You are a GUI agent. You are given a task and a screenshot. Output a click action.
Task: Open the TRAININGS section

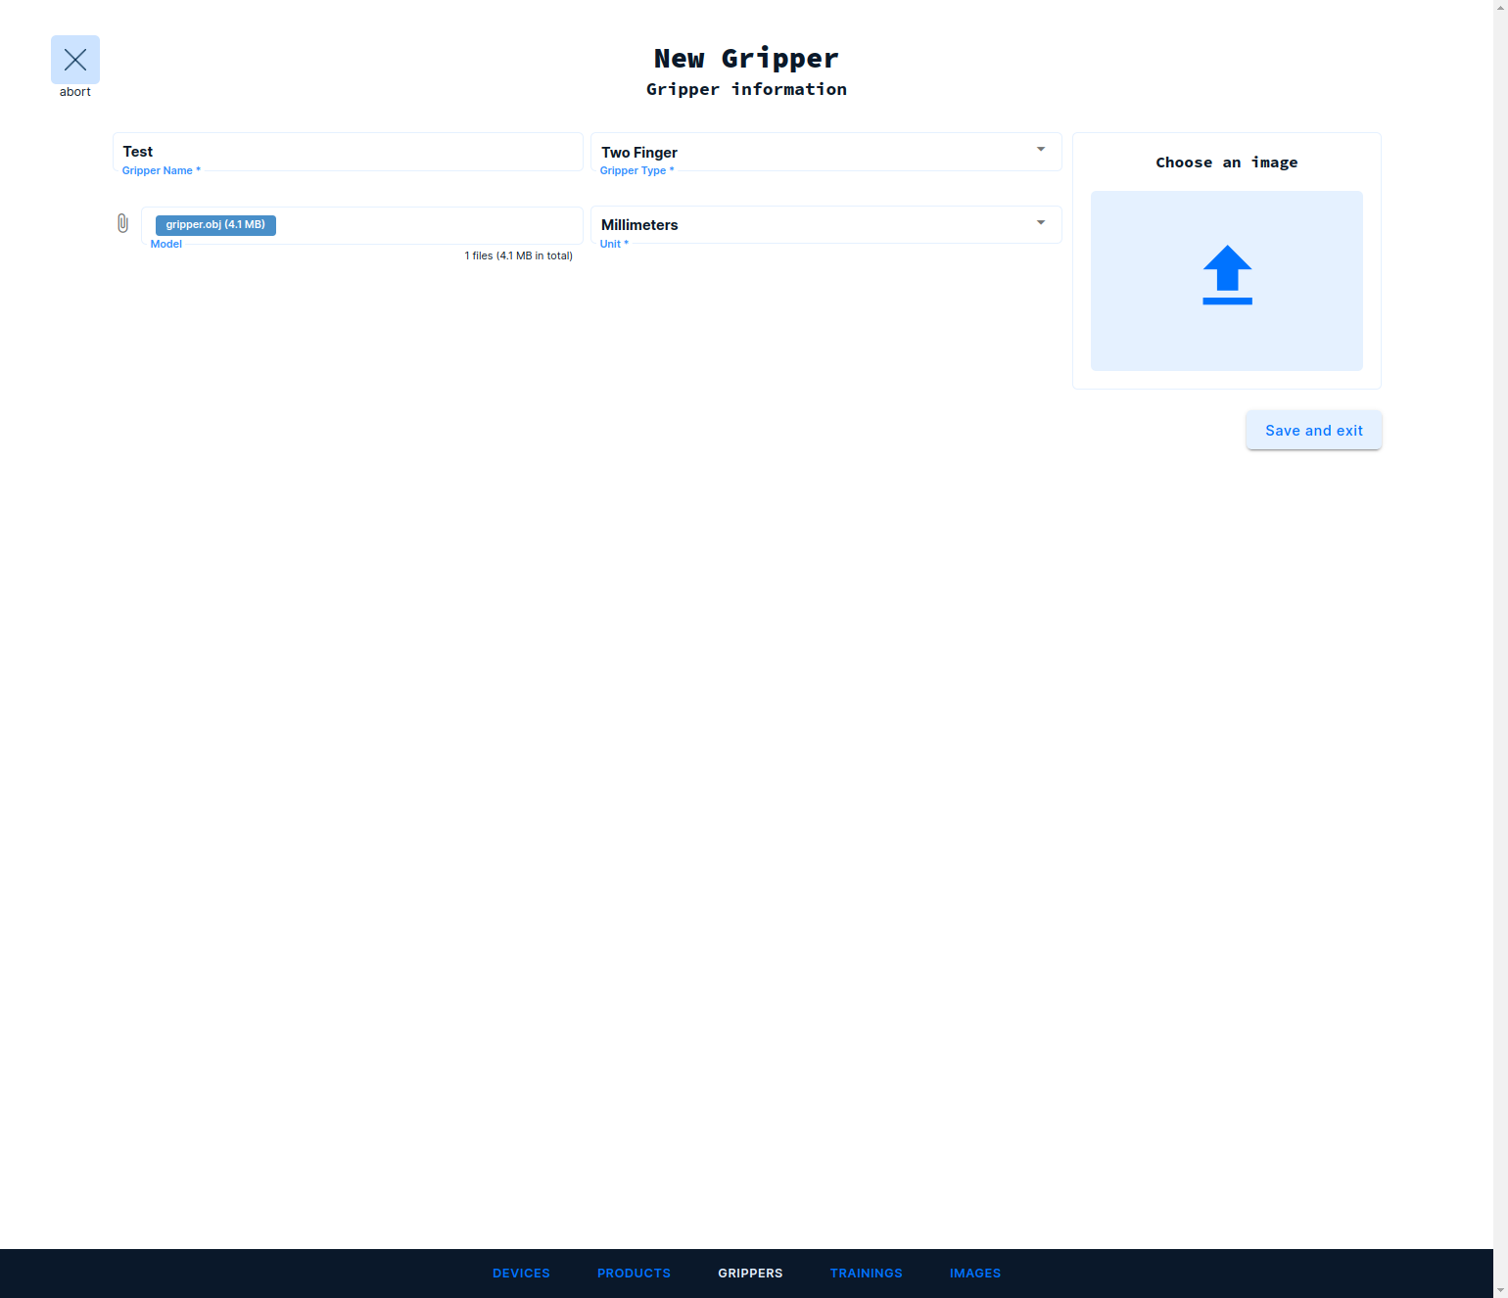pyautogui.click(x=866, y=1273)
